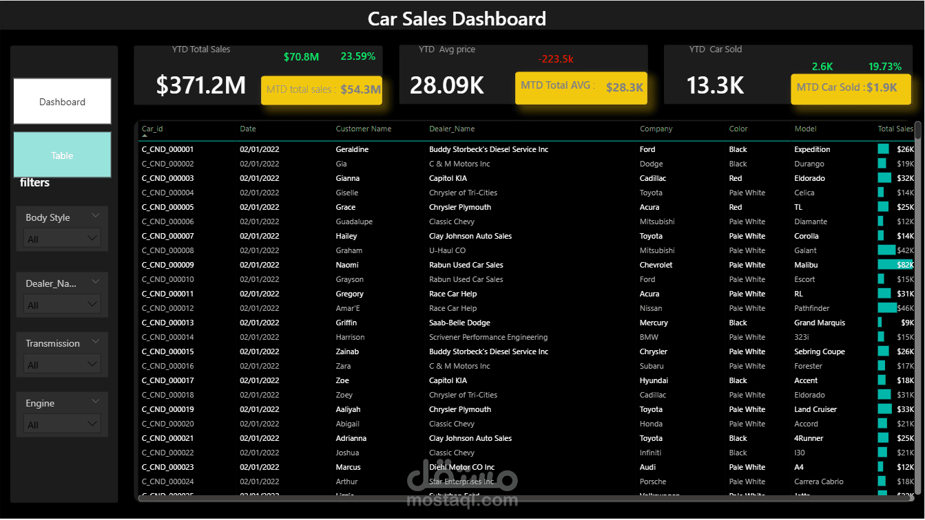Click the $70.8M sales difference value
This screenshot has height=520, width=925.
(301, 56)
